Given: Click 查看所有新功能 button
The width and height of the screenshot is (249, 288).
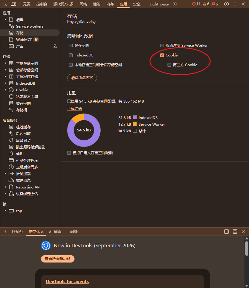Looking at the screenshot, I should (57, 259).
